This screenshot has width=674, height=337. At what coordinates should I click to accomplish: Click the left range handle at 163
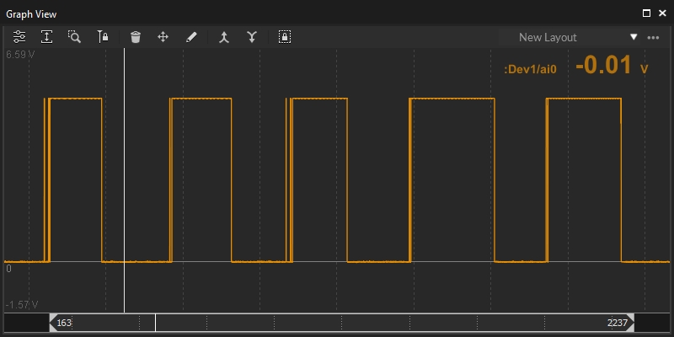coord(52,323)
